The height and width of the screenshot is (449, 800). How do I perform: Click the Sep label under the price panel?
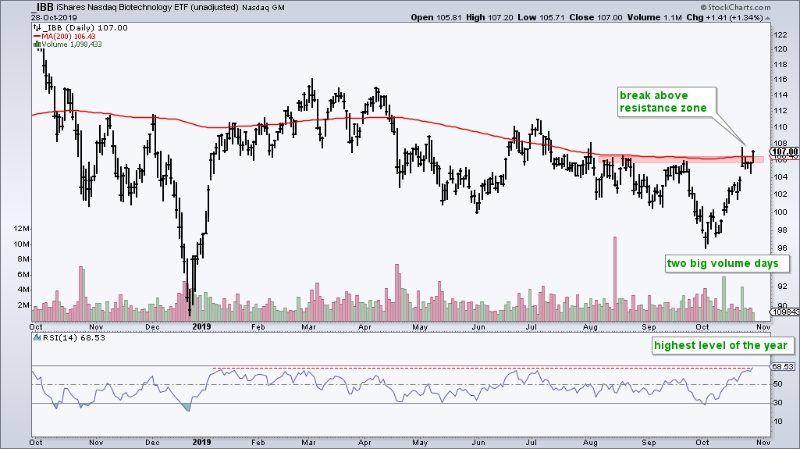[649, 327]
